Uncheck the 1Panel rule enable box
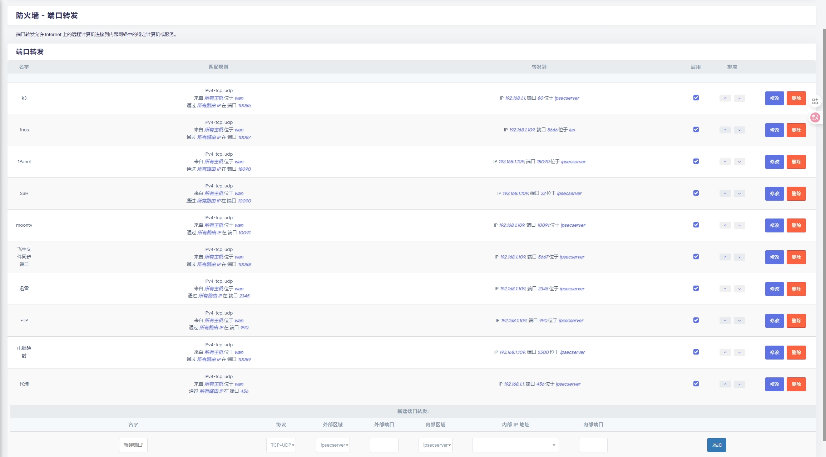Screen dimensions: 826x457 tap(696, 161)
